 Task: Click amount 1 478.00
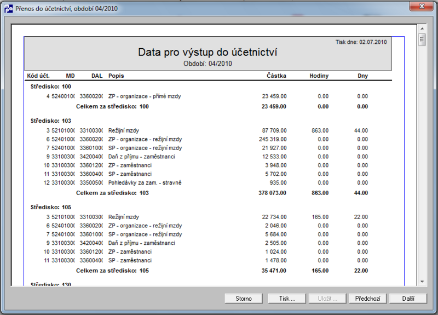[276, 260]
